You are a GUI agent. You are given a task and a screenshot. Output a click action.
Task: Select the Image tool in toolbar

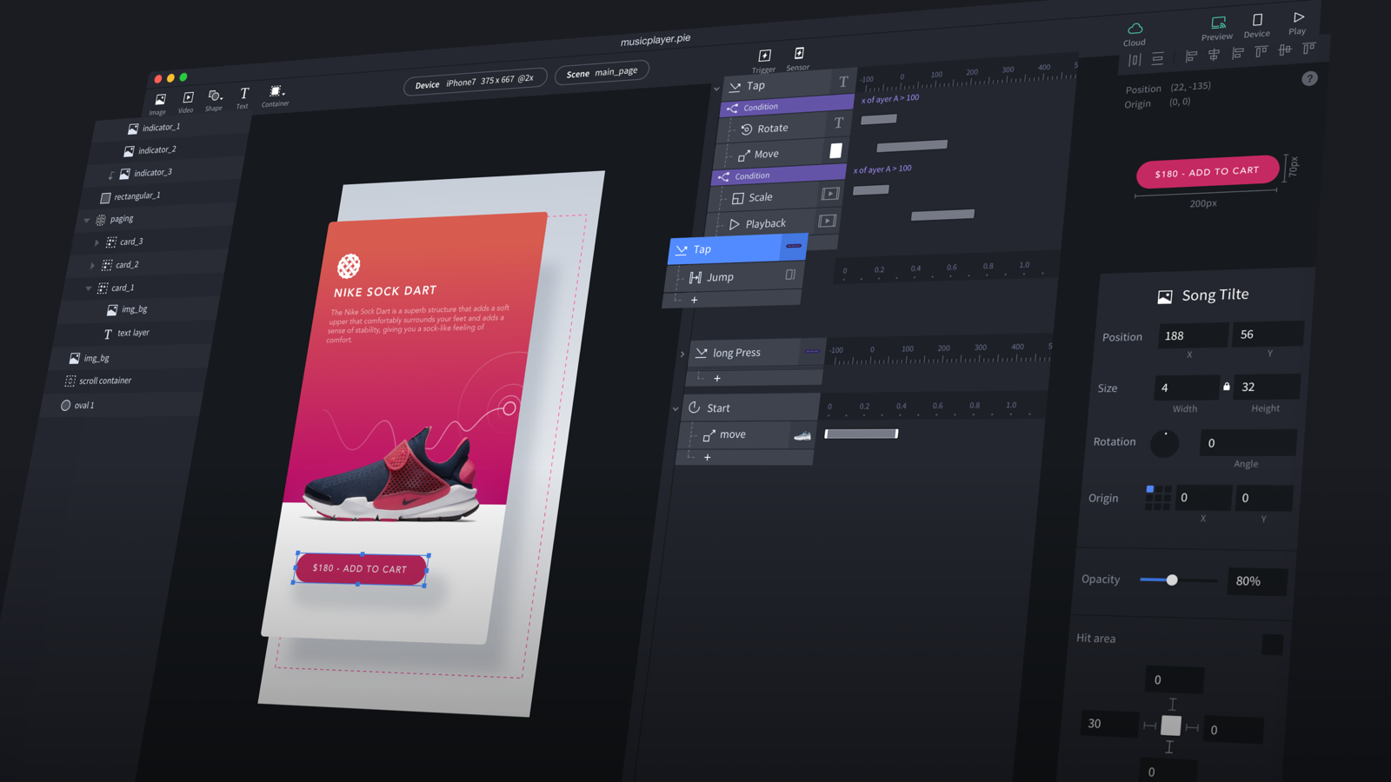pyautogui.click(x=159, y=103)
